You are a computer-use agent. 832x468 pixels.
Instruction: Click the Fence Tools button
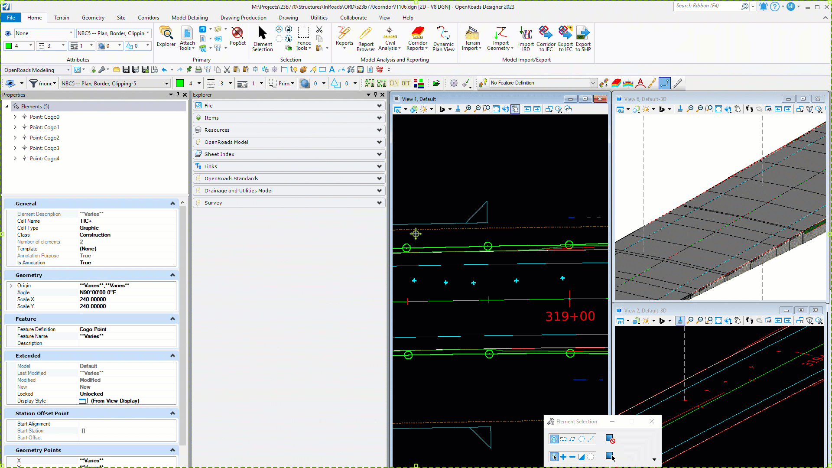tap(303, 38)
